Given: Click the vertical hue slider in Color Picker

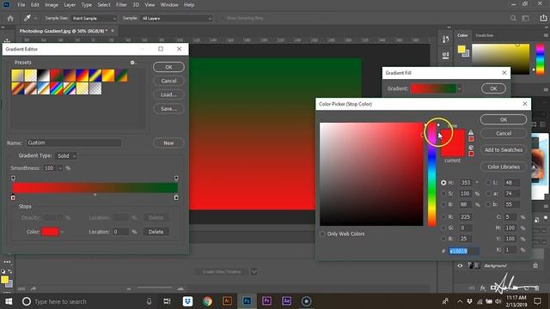Looking at the screenshot, I should (431, 174).
